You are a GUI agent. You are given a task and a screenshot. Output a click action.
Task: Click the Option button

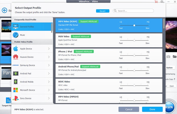pyautogui.click(x=169, y=68)
